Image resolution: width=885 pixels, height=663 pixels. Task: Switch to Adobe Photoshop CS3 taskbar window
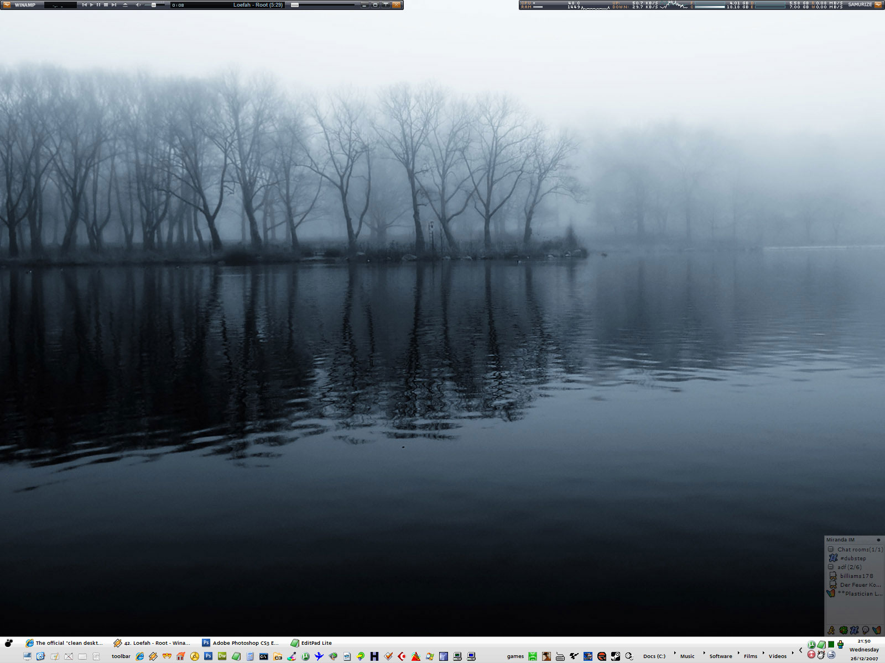241,643
